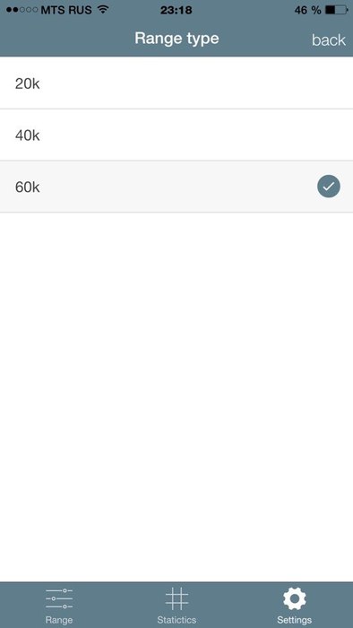Viewport: 353px width, 628px height.
Task: Open the Range tab label
Action: tap(59, 620)
